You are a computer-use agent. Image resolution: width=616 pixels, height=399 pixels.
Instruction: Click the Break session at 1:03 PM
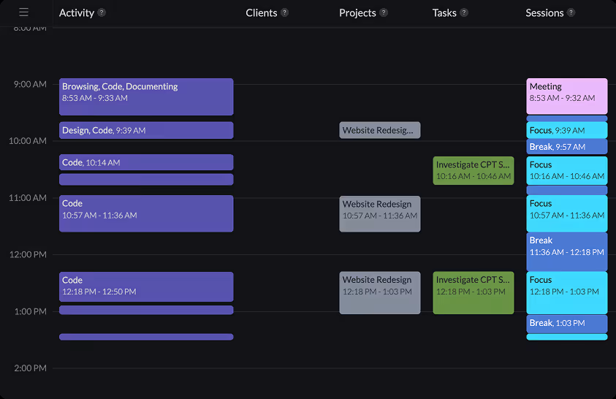(566, 323)
